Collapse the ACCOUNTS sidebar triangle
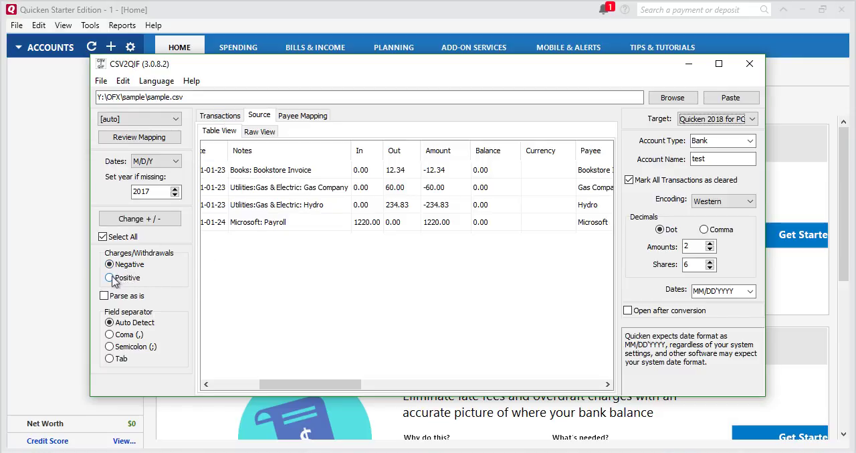Screen dimensions: 856x453 (x=19, y=48)
